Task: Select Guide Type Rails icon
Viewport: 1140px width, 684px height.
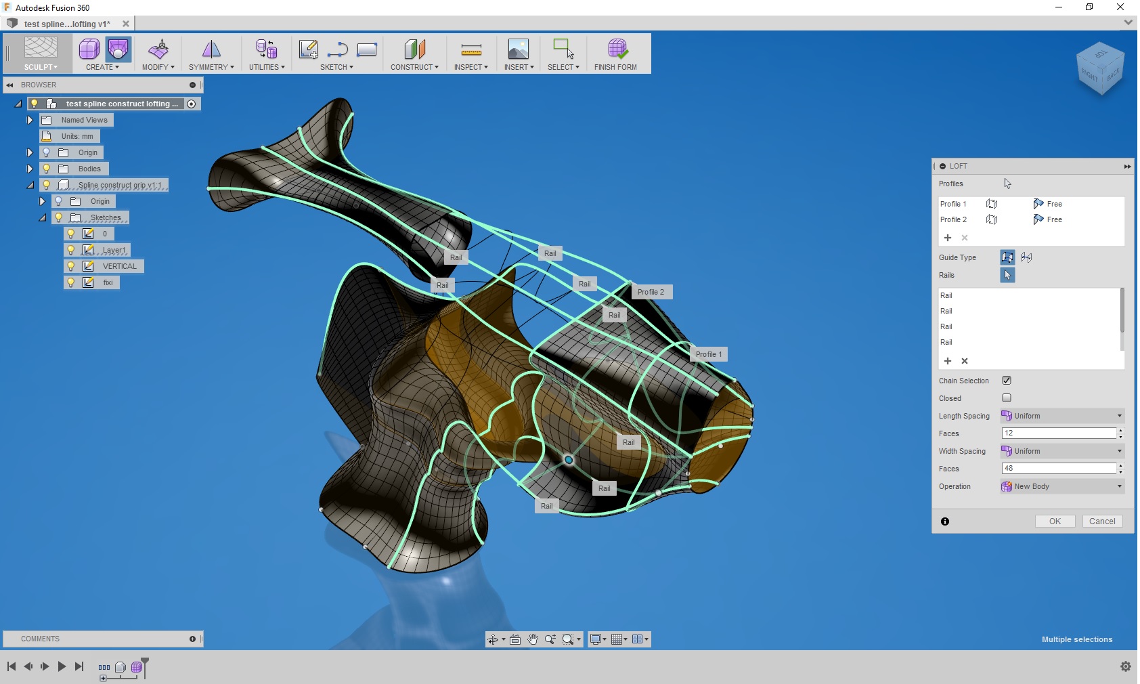Action: point(1007,257)
